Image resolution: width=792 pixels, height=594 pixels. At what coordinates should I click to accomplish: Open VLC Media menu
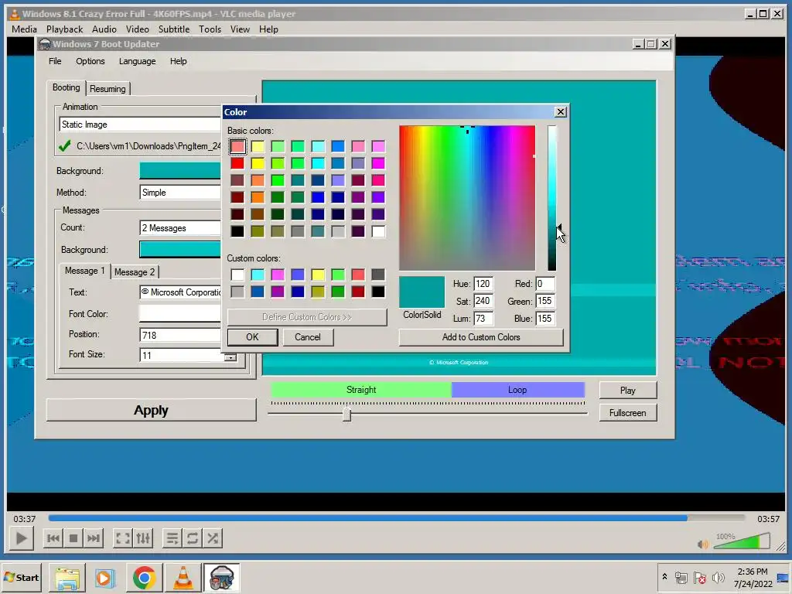click(x=24, y=29)
